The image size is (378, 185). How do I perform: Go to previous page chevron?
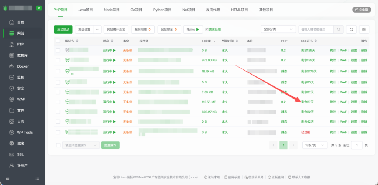click(x=274, y=145)
